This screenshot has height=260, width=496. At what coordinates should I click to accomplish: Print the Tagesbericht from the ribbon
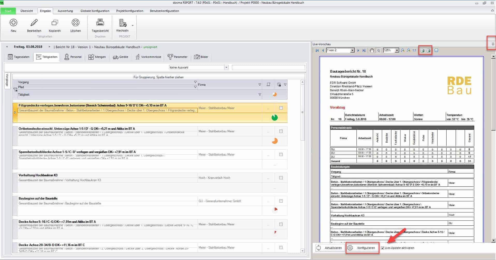pos(100,23)
